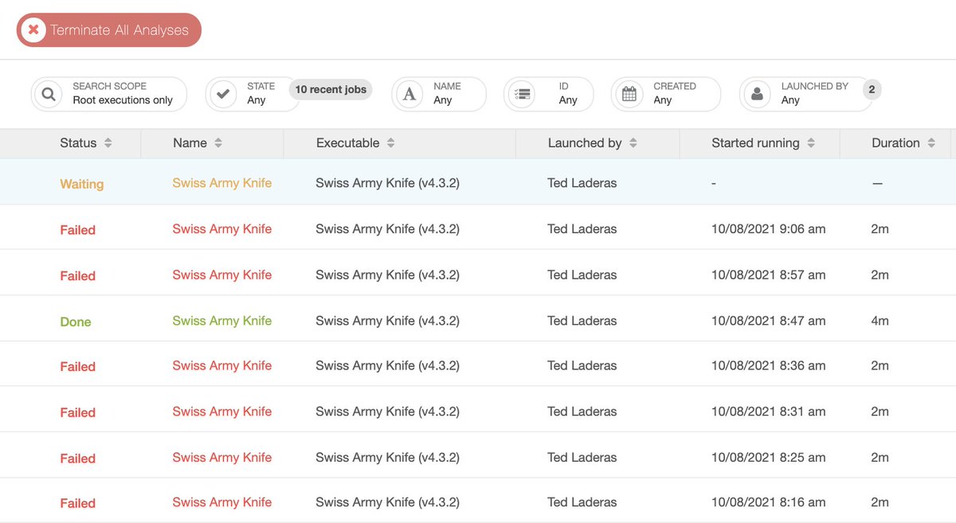Click the Failed status of the 8:31 am job
Viewport: 956px width, 523px height.
click(78, 413)
